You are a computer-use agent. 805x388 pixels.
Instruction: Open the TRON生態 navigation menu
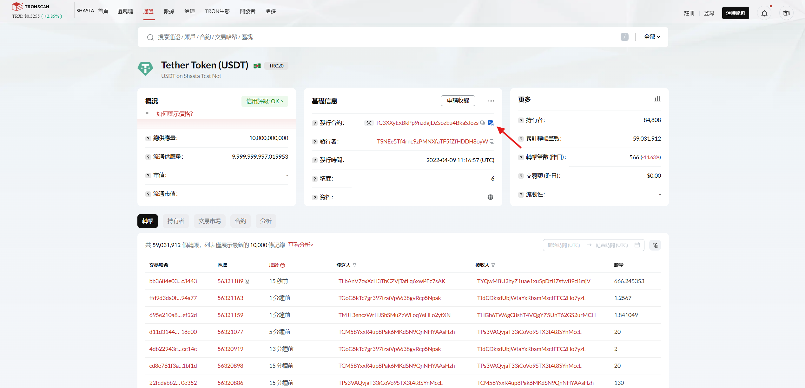217,11
